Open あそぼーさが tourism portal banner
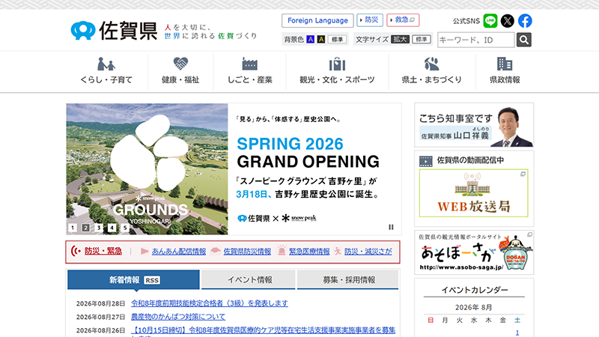The image size is (599, 337). click(x=474, y=252)
